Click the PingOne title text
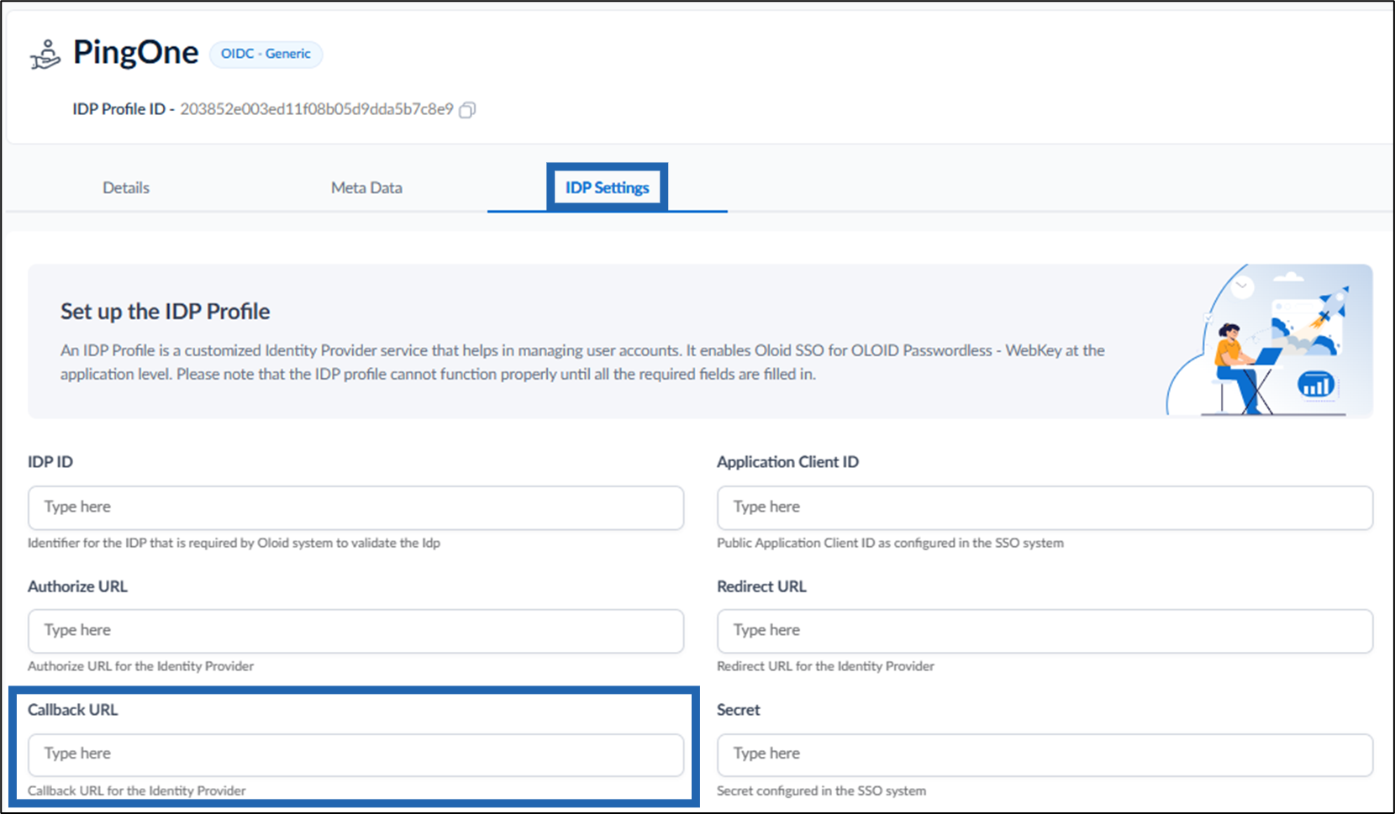The height and width of the screenshot is (814, 1395). pyautogui.click(x=135, y=52)
